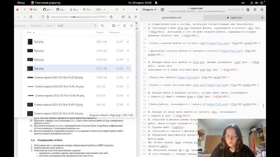280x157 pixels.
Task: Click the Открыть button in text editor
Action: (148, 10)
